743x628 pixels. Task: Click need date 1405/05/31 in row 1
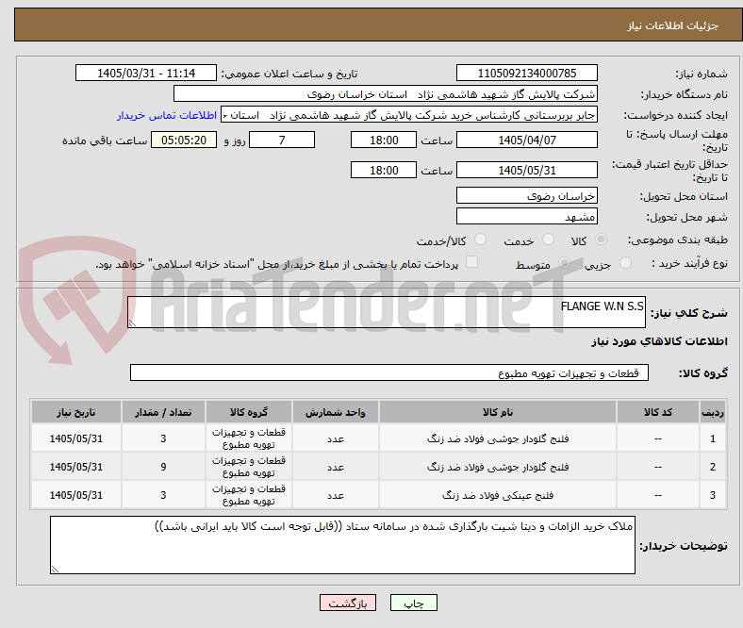pyautogui.click(x=75, y=438)
